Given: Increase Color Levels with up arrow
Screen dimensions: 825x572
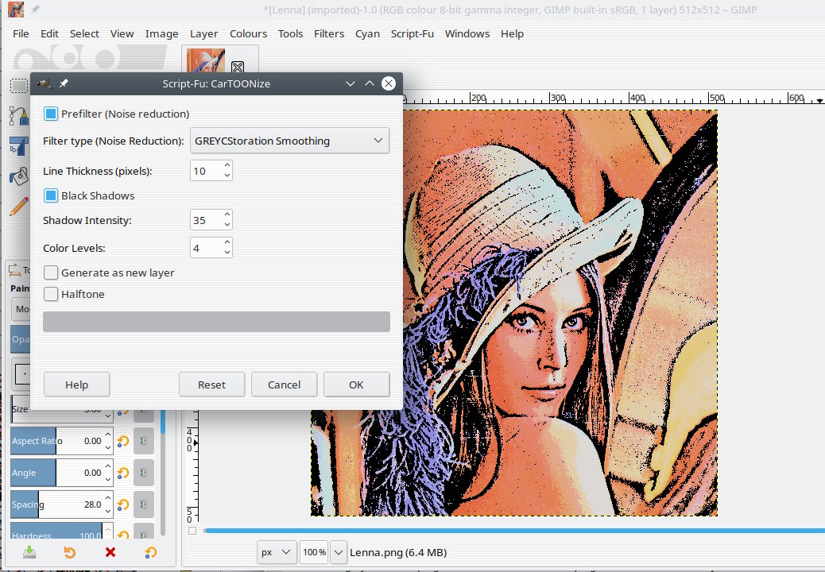Looking at the screenshot, I should tap(227, 242).
